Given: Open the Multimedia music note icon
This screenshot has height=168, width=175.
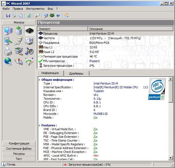Looking at the screenshot, I should coord(29,51).
